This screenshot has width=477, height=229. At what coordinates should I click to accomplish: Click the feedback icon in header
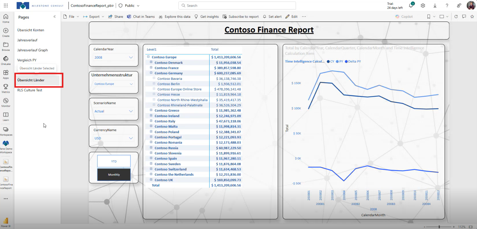point(459,5)
